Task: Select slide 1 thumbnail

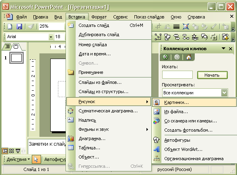Action: point(16,58)
